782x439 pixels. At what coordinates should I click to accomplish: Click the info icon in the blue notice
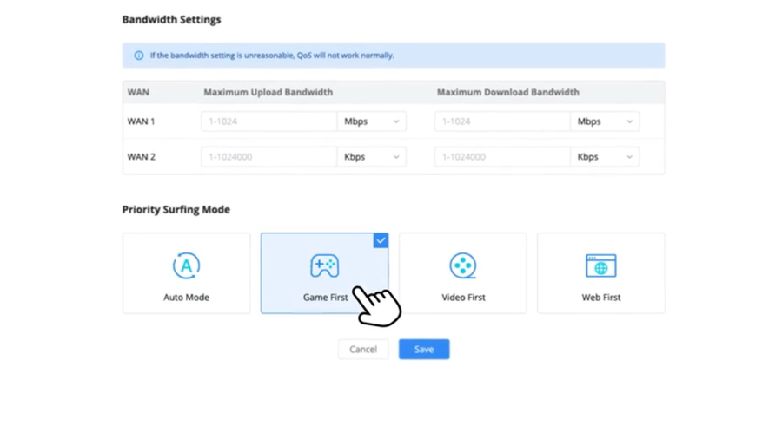point(139,56)
